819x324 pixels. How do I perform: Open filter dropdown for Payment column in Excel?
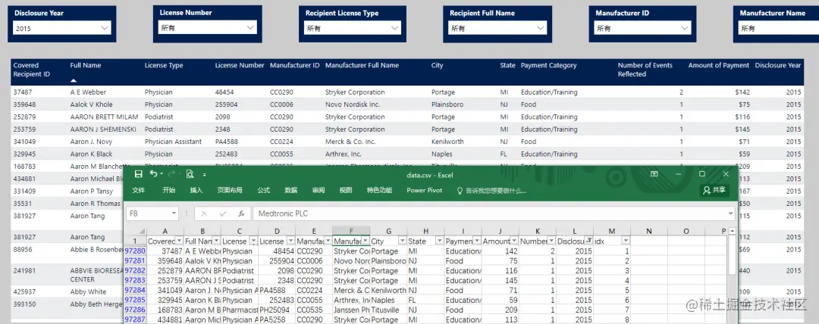[x=476, y=241]
